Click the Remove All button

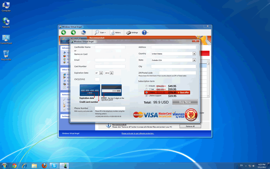point(190,126)
